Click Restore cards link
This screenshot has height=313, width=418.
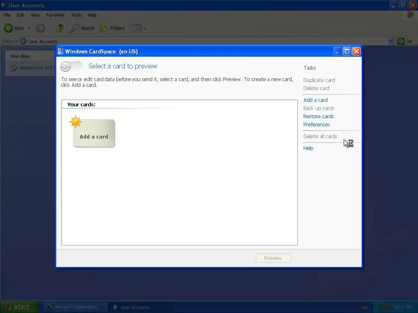(x=318, y=116)
